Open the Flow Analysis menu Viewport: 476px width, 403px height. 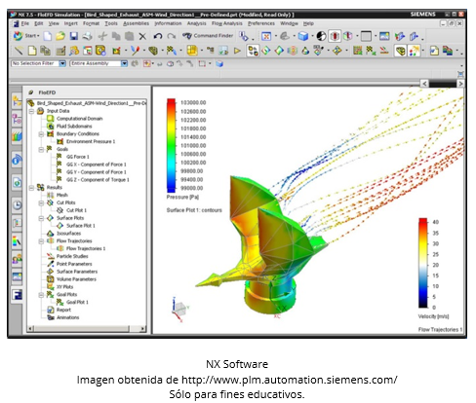pos(227,23)
